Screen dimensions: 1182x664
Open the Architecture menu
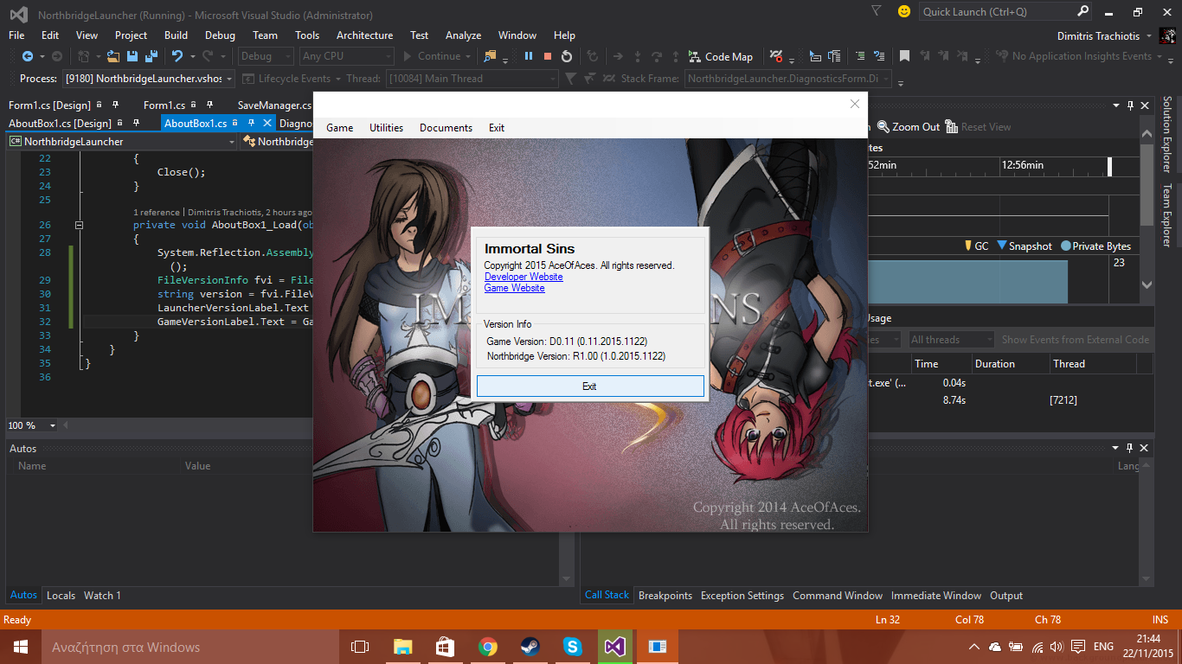tap(364, 35)
